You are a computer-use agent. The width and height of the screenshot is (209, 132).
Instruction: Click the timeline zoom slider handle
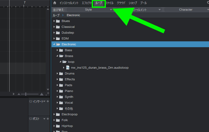[26, 94]
